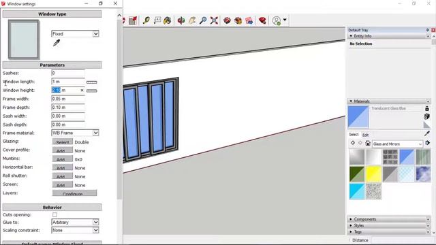This screenshot has width=436, height=245.
Task: Click Add button for Roll shutter
Action: [63, 176]
